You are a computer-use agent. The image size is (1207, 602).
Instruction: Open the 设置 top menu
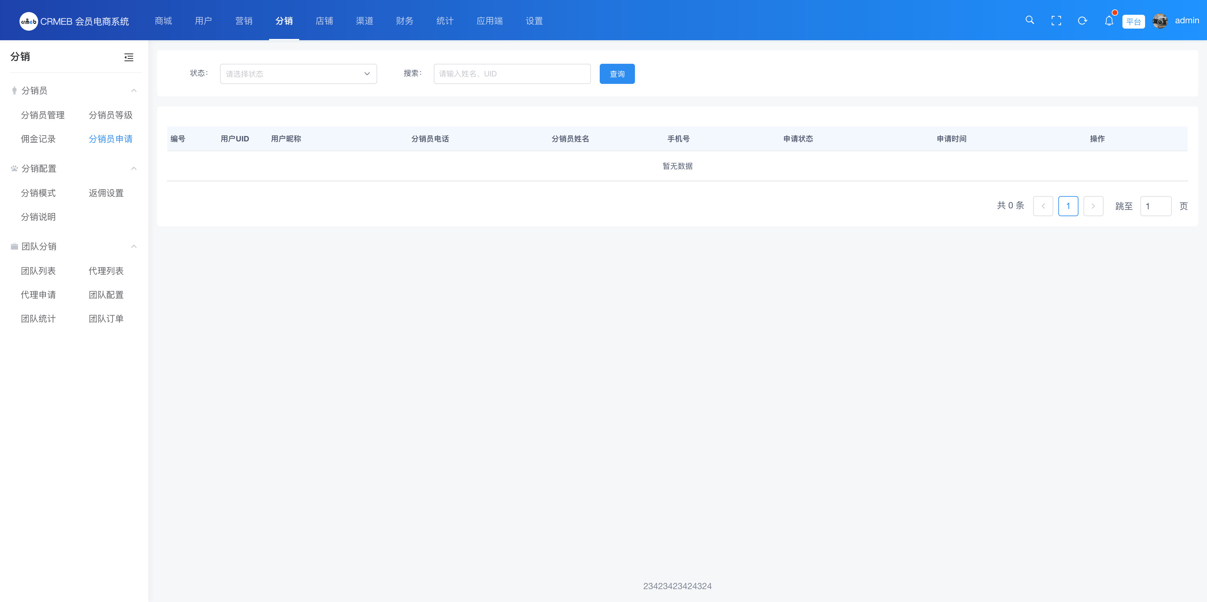[534, 21]
